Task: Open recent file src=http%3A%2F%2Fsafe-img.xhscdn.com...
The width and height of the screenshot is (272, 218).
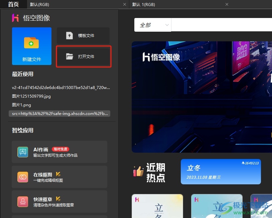Action: pyautogui.click(x=59, y=113)
